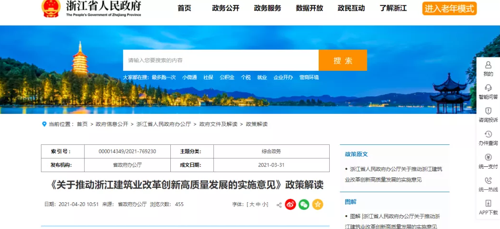This screenshot has height=229, width=500.
Task: Click breadcrumb 首页 link
Action: click(82, 124)
